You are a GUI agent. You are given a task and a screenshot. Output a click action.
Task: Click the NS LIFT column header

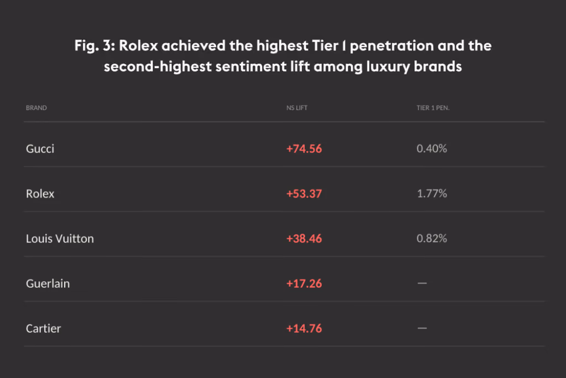pos(297,108)
